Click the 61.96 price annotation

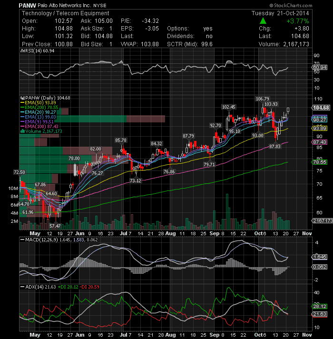click(x=28, y=212)
